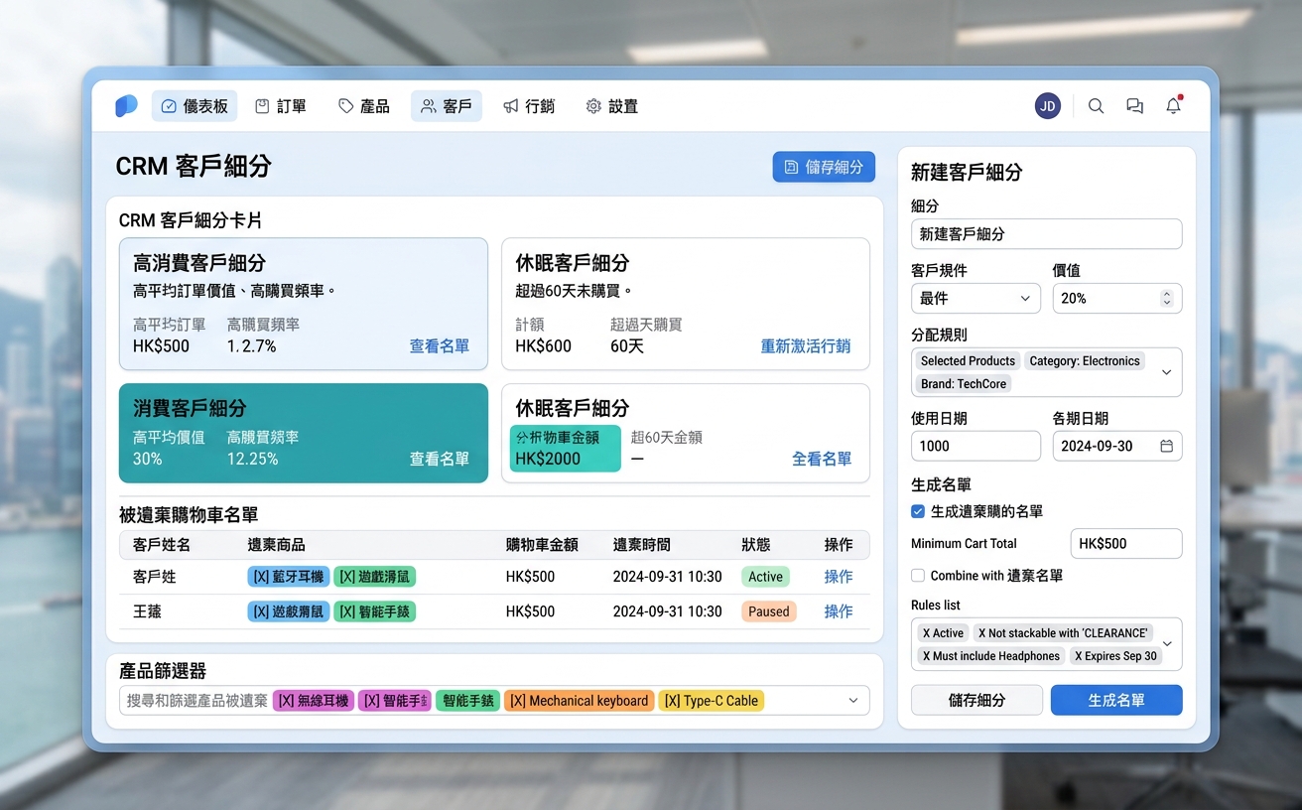
Task: Open the 訂單 tab
Action: [281, 106]
